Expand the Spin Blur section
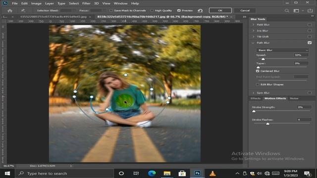Screen dimensions: 317x178 pyautogui.click(x=253, y=92)
